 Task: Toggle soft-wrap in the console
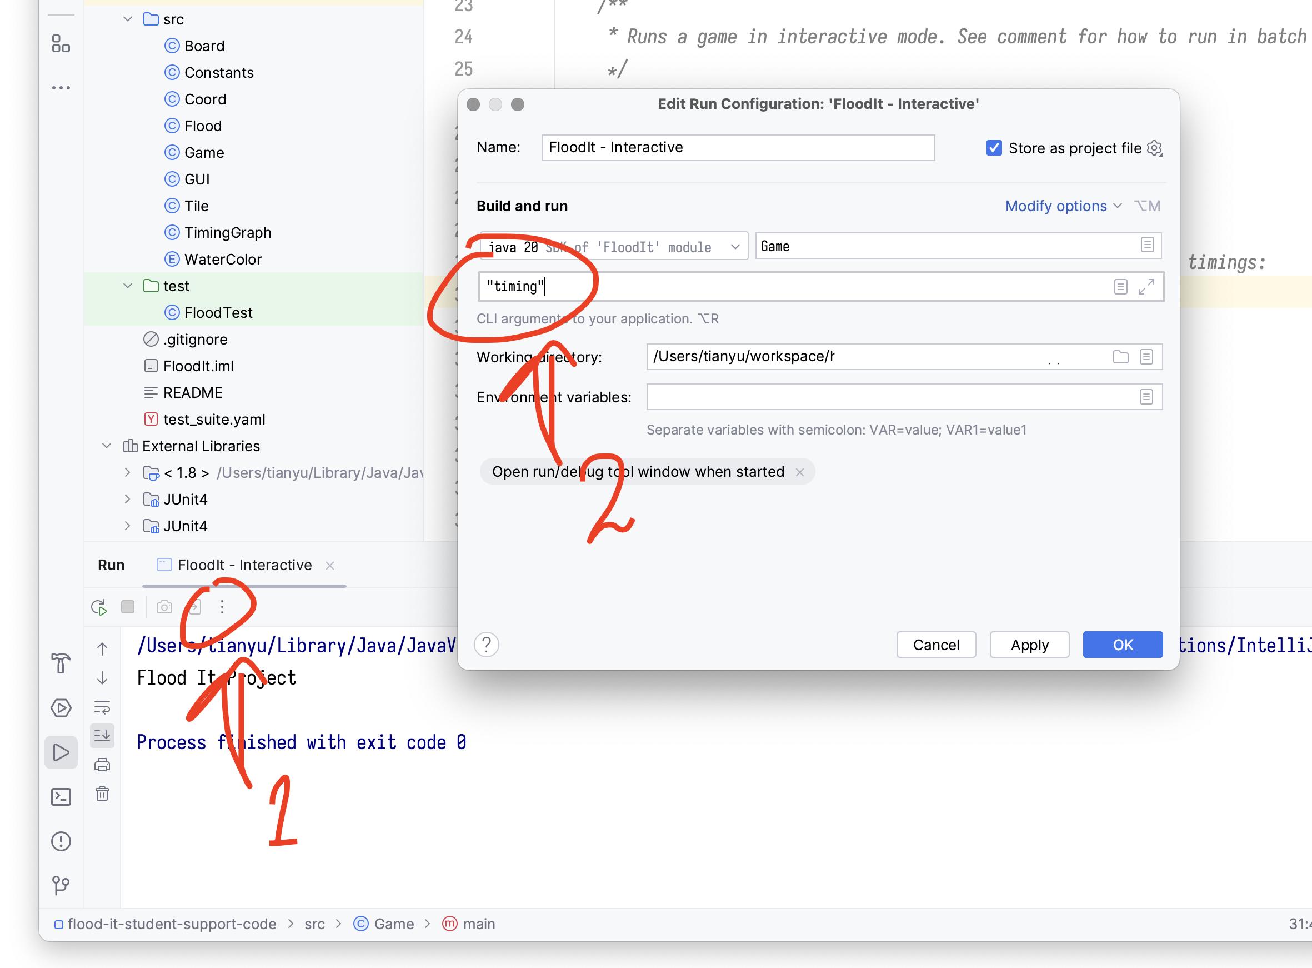pyautogui.click(x=103, y=707)
